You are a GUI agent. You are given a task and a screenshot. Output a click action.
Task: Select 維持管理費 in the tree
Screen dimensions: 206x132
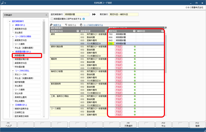click(x=27, y=82)
